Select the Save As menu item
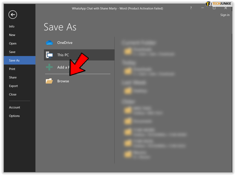 pos(19,60)
